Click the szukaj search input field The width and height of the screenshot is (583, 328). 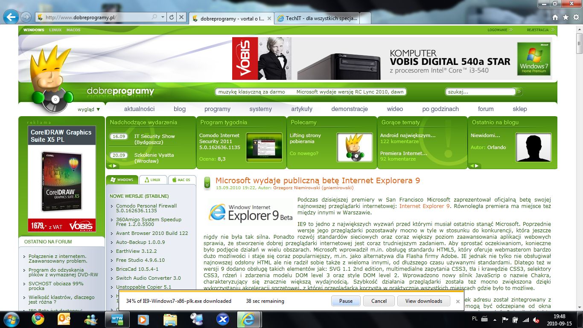pos(481,92)
